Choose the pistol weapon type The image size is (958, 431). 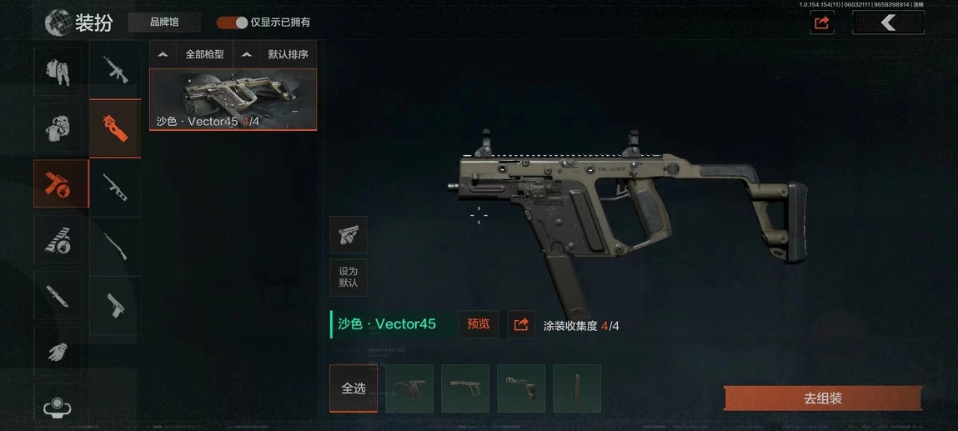tap(115, 305)
